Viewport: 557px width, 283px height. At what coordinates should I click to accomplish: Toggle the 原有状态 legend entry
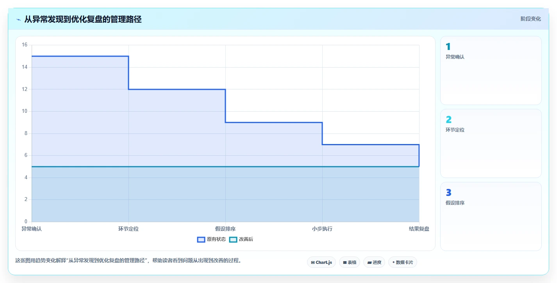pyautogui.click(x=211, y=239)
